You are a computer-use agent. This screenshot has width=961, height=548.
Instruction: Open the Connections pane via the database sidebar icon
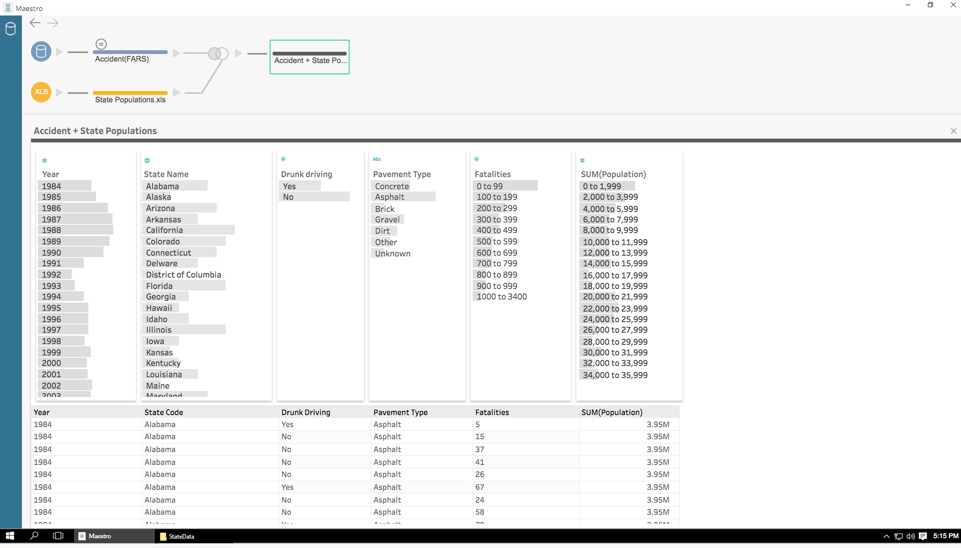(x=10, y=28)
